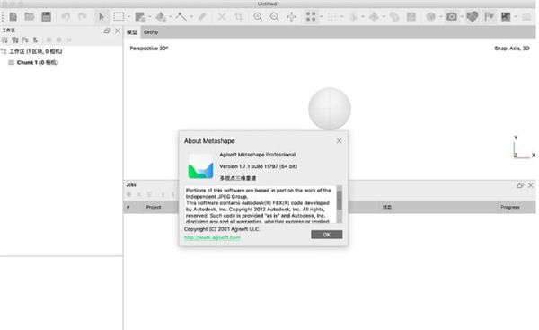This screenshot has height=330, width=539.
Task: Click the 状态 status column header in Jobs
Action: coord(387,207)
